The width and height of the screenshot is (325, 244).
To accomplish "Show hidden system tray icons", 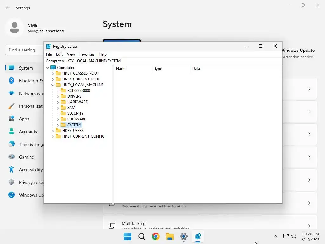I will click(276, 236).
